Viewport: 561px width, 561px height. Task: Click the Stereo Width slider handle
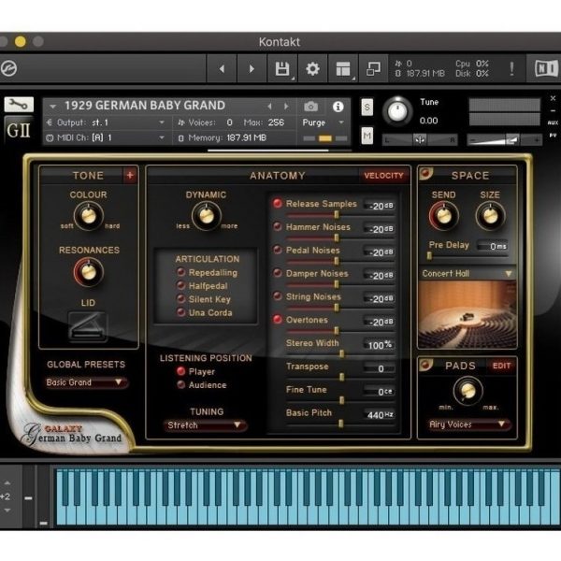point(341,353)
